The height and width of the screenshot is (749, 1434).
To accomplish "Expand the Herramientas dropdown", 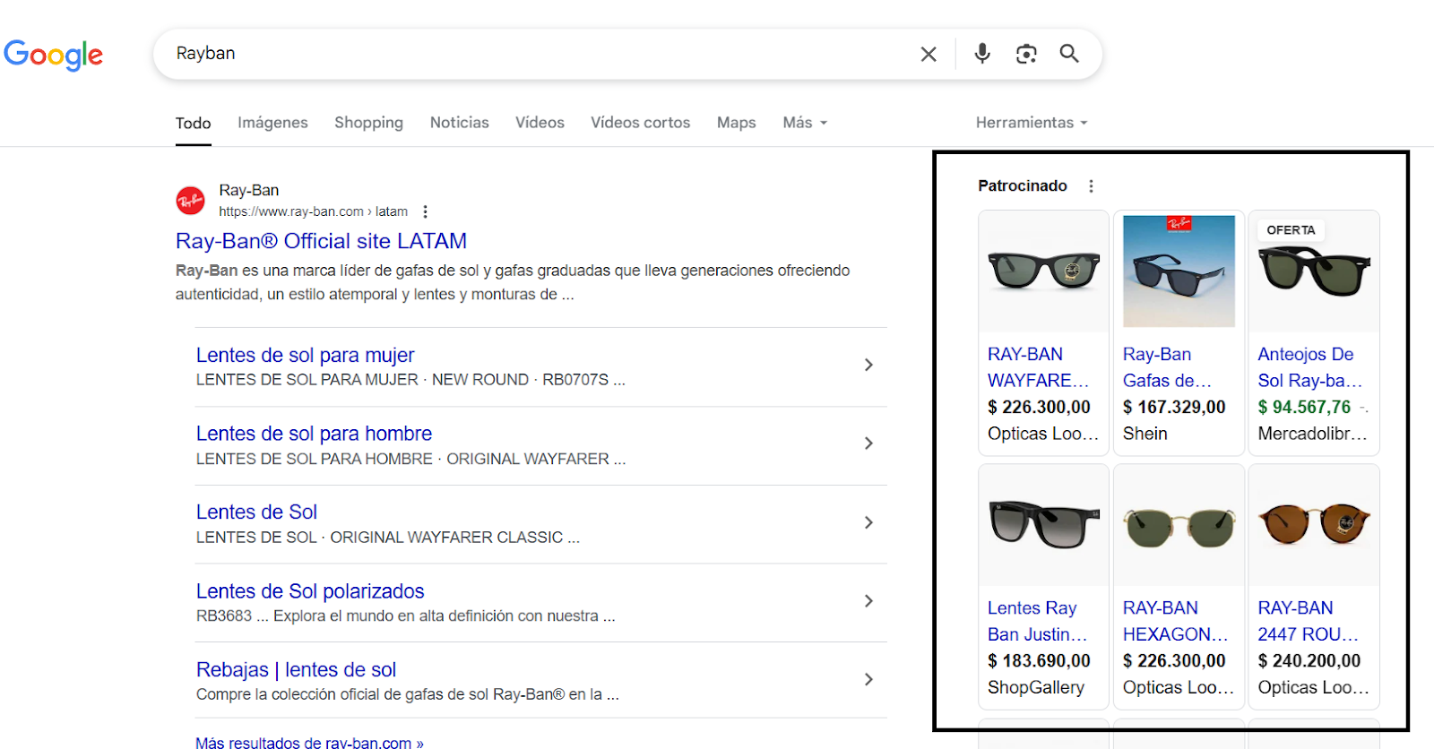I will tap(1032, 123).
